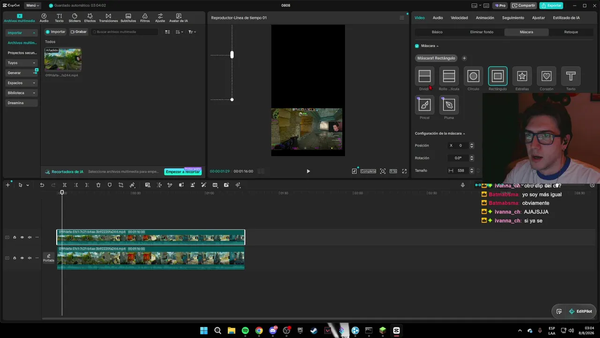
Task: Open the EditPilot assistant
Action: (580, 311)
